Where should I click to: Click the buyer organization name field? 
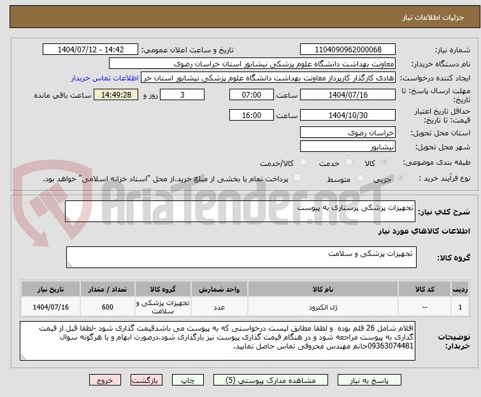pos(252,64)
